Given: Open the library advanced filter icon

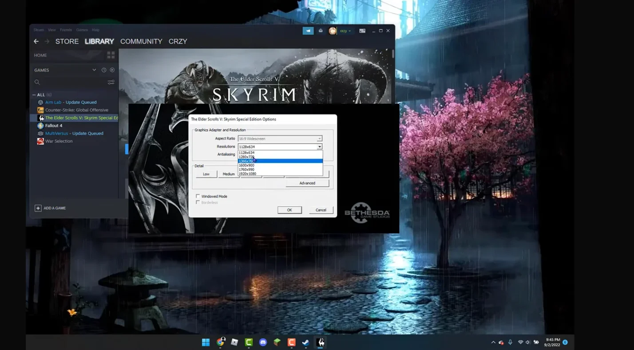Looking at the screenshot, I should 111,82.
